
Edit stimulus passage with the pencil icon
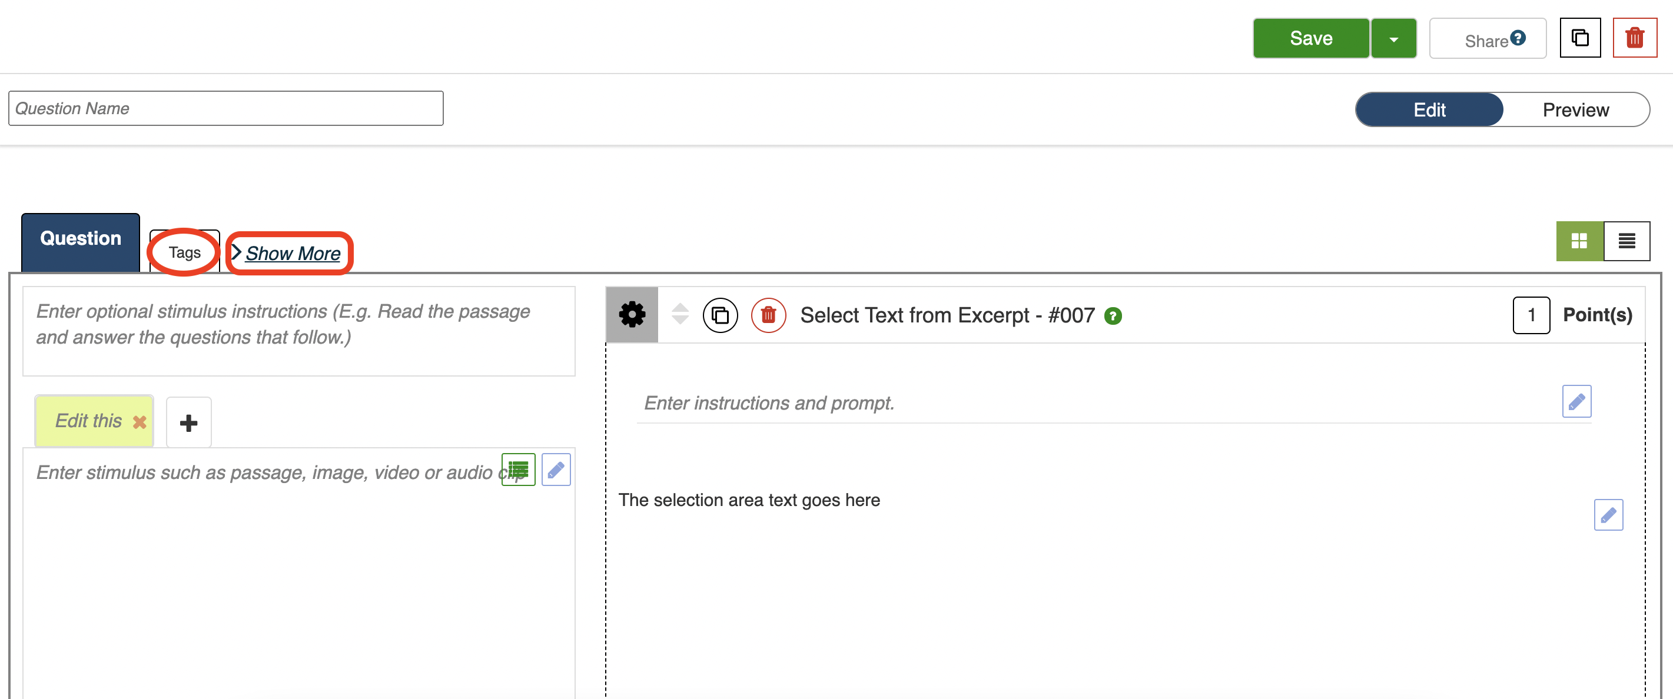[556, 470]
